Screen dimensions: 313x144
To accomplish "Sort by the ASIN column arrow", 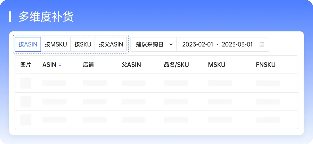I will click(60, 65).
